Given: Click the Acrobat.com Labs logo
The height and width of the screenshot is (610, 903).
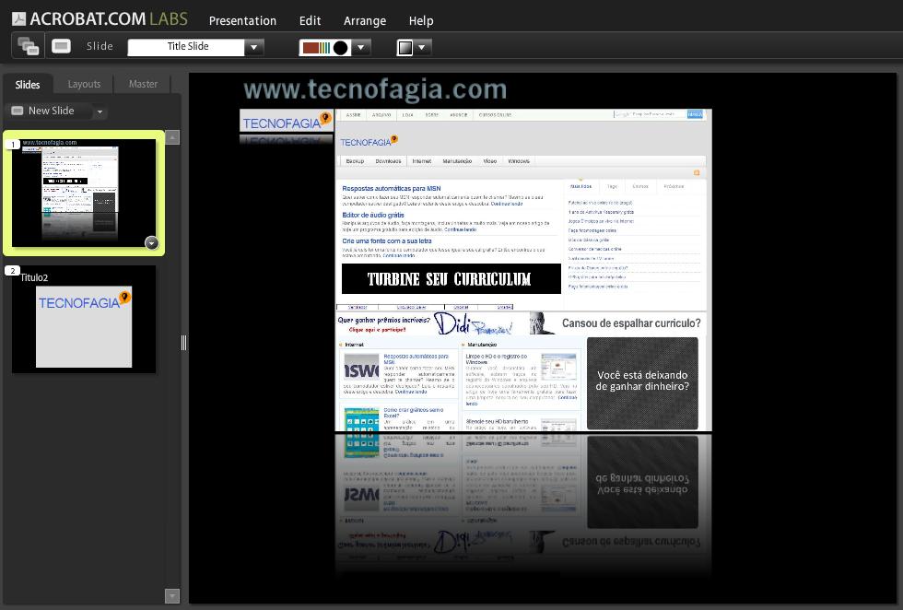Looking at the screenshot, I should coord(99,18).
